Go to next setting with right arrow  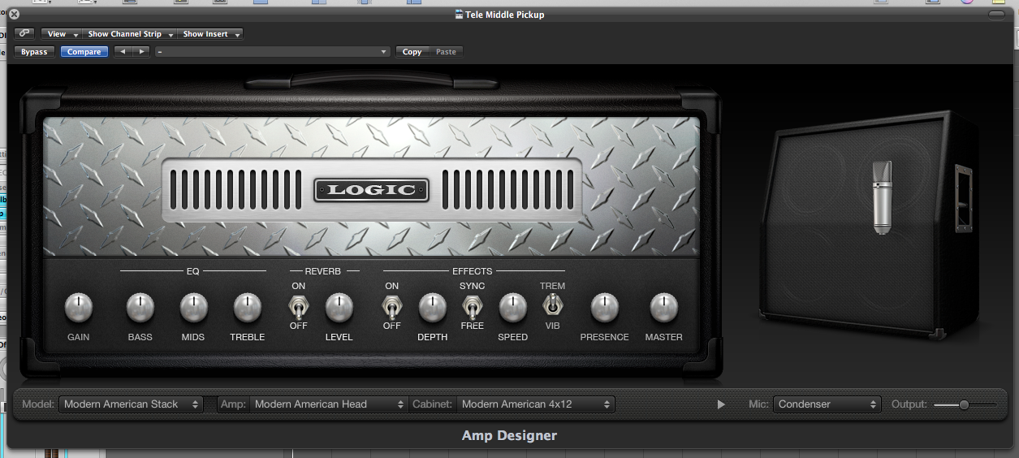(142, 52)
